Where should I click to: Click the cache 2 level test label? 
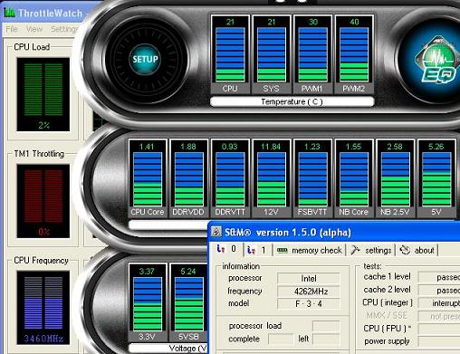click(x=388, y=290)
